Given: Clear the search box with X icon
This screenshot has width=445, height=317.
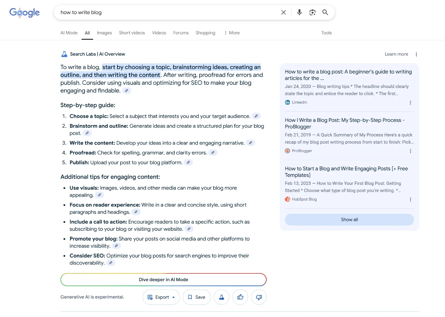Looking at the screenshot, I should [284, 12].
